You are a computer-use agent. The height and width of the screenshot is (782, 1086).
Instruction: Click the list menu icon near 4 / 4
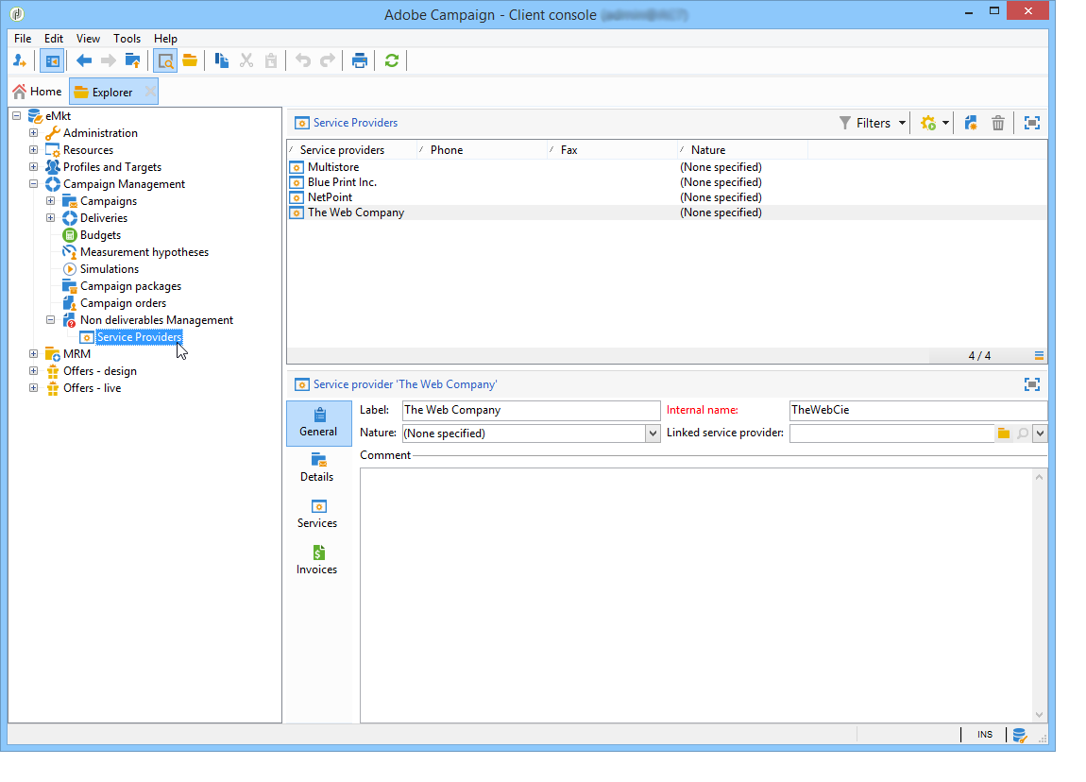coord(1039,355)
